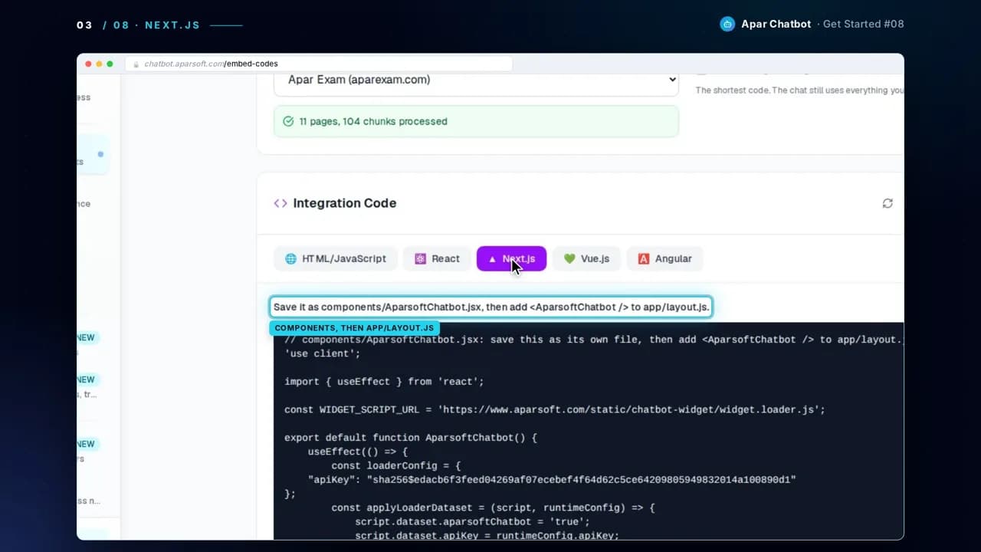Click the apiKey sha256 value line

tap(552, 479)
